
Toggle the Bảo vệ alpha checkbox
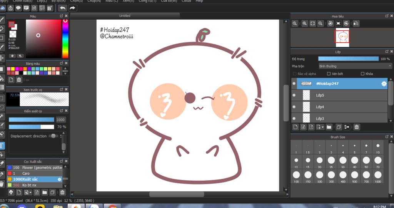295,74
